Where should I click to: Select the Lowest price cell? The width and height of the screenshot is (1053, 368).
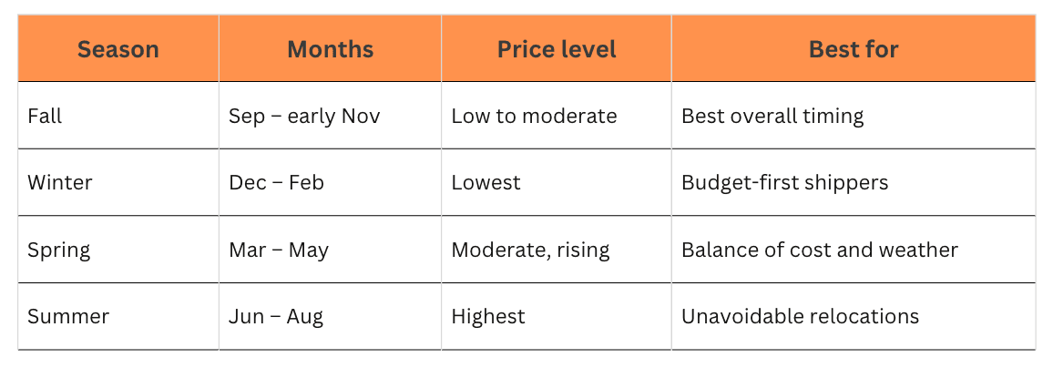[x=556, y=182]
